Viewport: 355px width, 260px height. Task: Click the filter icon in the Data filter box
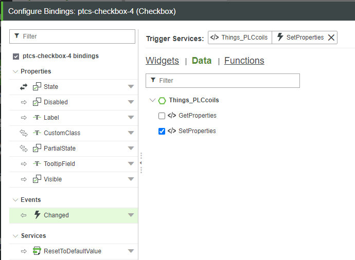pos(153,81)
